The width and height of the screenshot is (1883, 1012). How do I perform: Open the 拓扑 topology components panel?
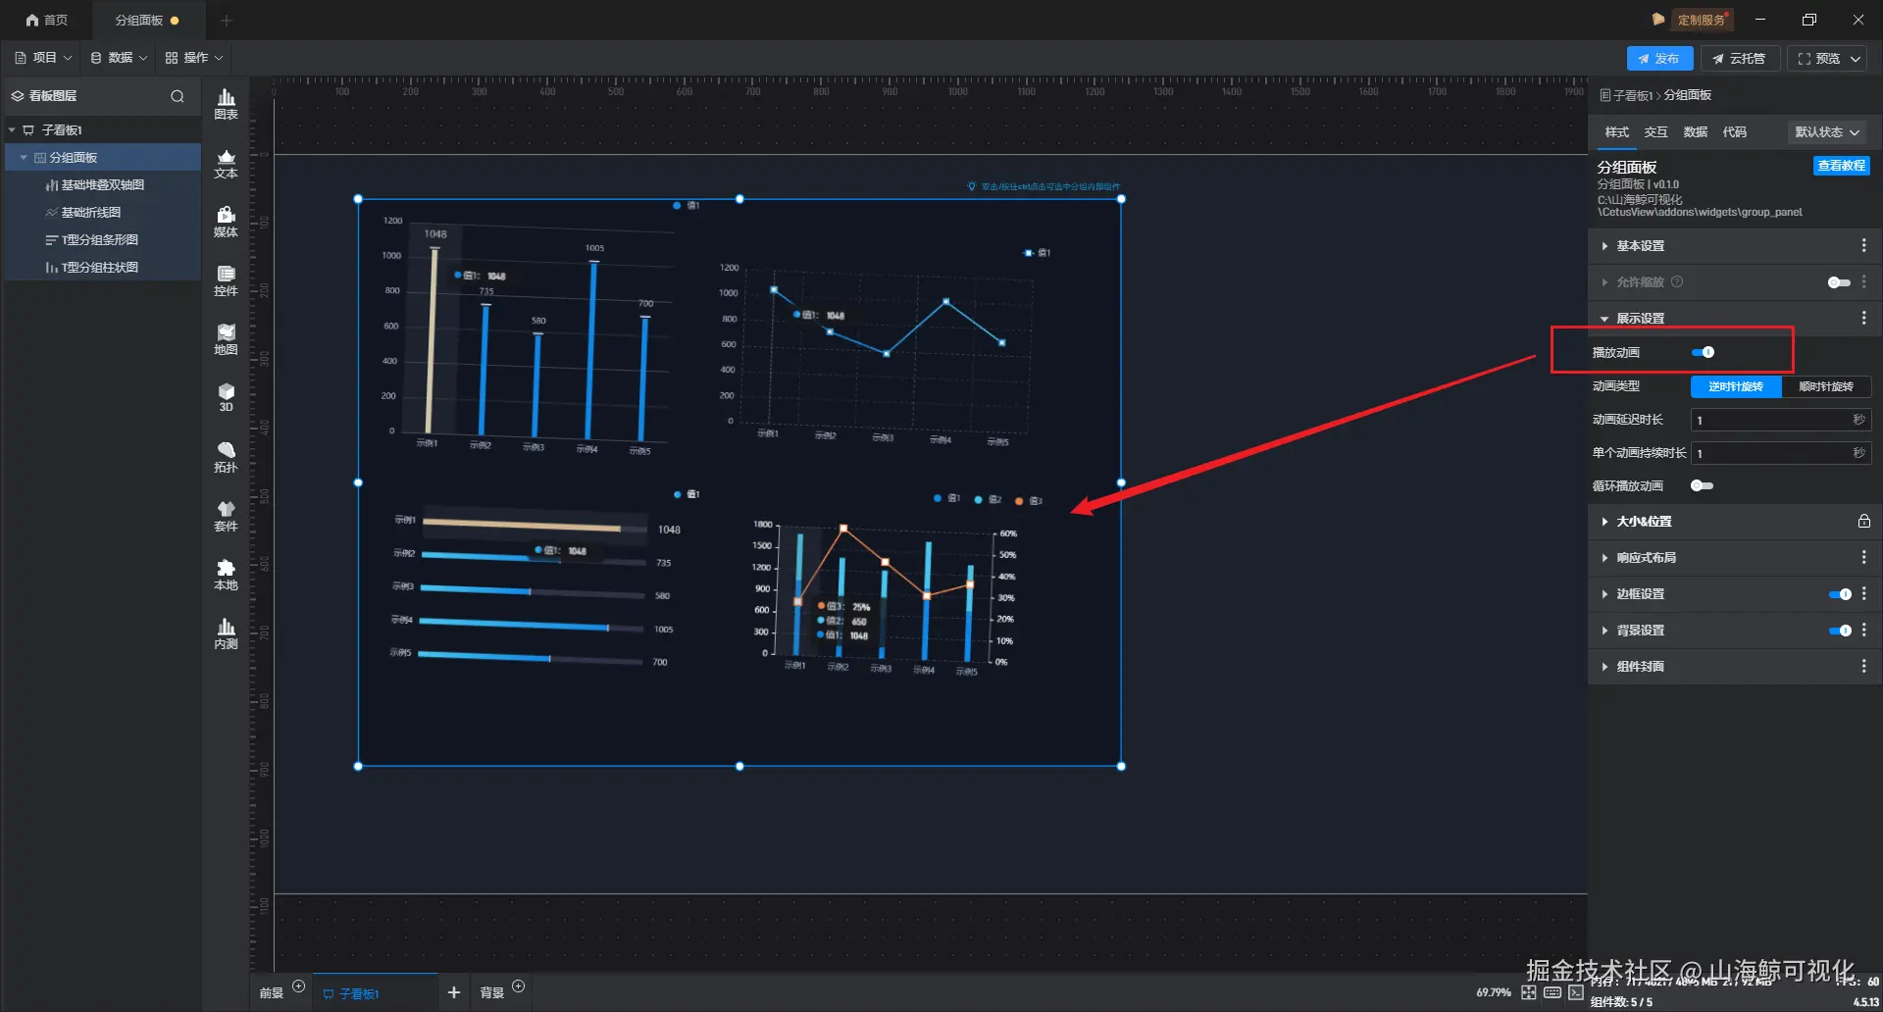(x=226, y=457)
